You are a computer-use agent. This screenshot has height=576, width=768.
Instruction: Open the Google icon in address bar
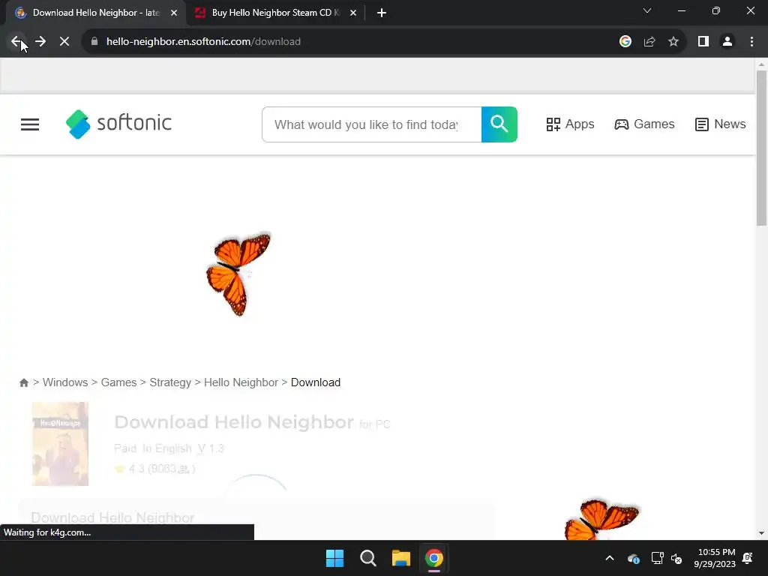tap(625, 42)
